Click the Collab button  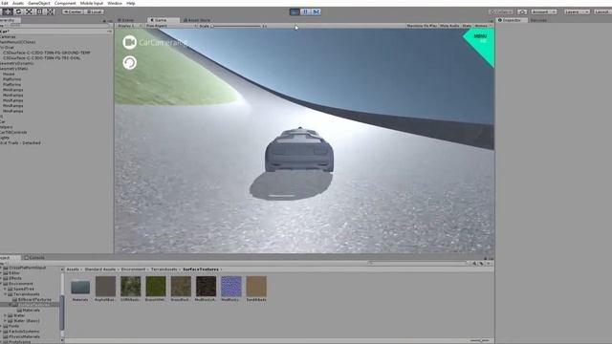[501, 12]
